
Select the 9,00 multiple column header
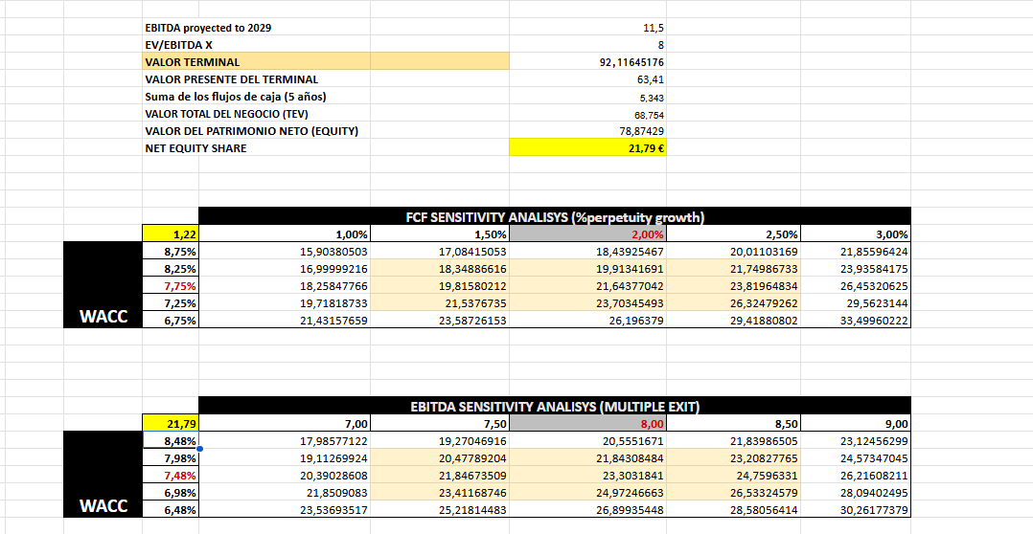tap(855, 424)
